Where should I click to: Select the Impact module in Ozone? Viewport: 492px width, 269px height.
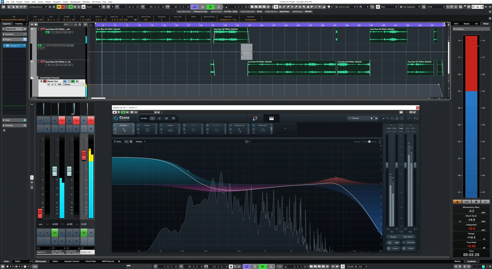pos(147,129)
